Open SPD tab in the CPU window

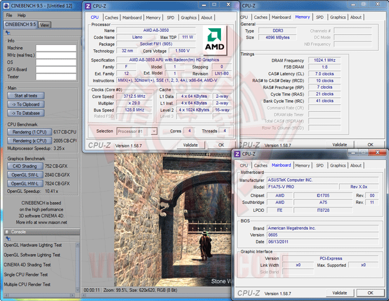coord(170,18)
